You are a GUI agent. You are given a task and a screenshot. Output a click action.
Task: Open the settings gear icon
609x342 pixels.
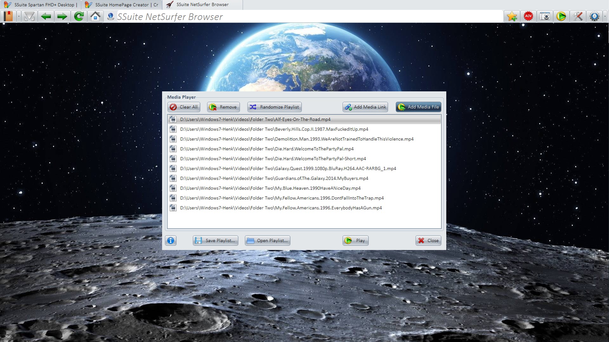point(594,16)
